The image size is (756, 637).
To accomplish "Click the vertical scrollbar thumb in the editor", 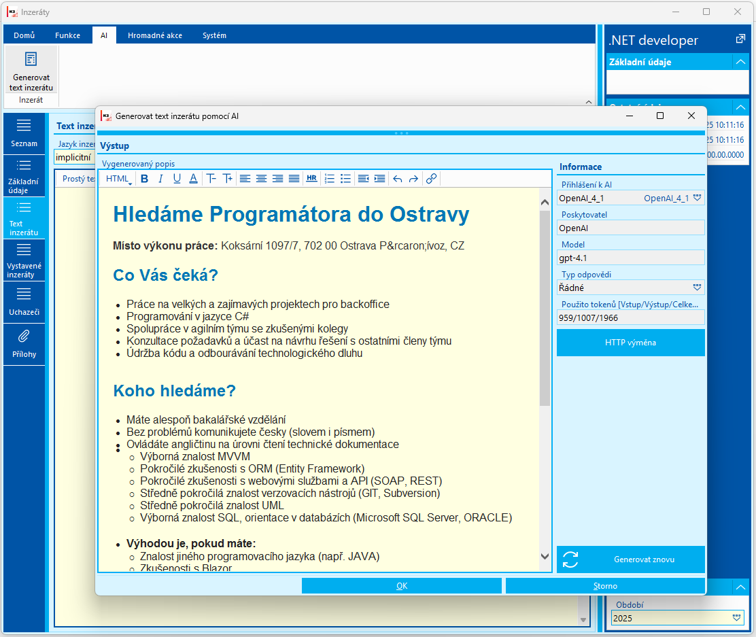I will pos(545,309).
